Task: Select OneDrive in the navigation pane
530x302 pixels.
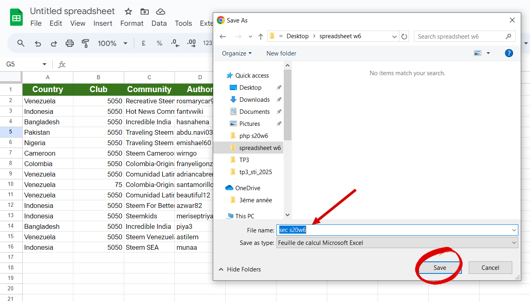Action: pos(247,188)
